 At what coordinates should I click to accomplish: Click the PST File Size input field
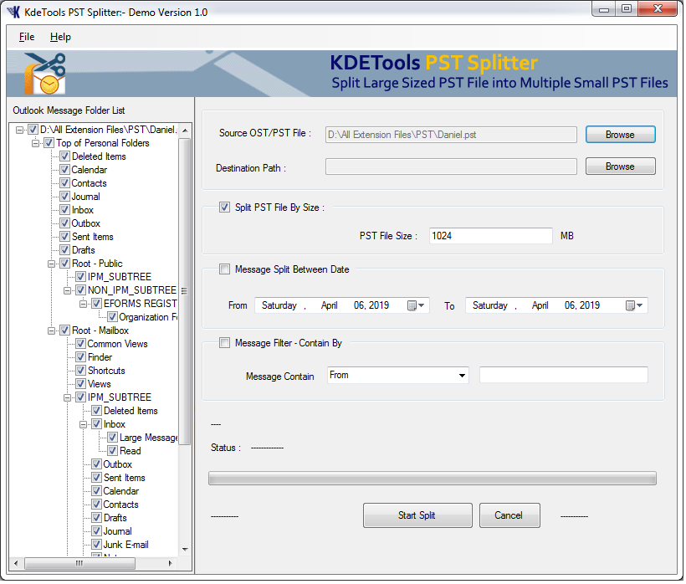click(x=490, y=236)
